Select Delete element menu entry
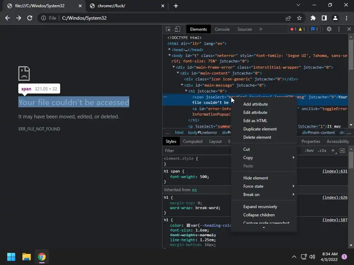 (x=264, y=137)
